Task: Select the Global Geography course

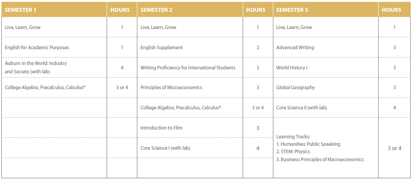Action: pyautogui.click(x=295, y=87)
